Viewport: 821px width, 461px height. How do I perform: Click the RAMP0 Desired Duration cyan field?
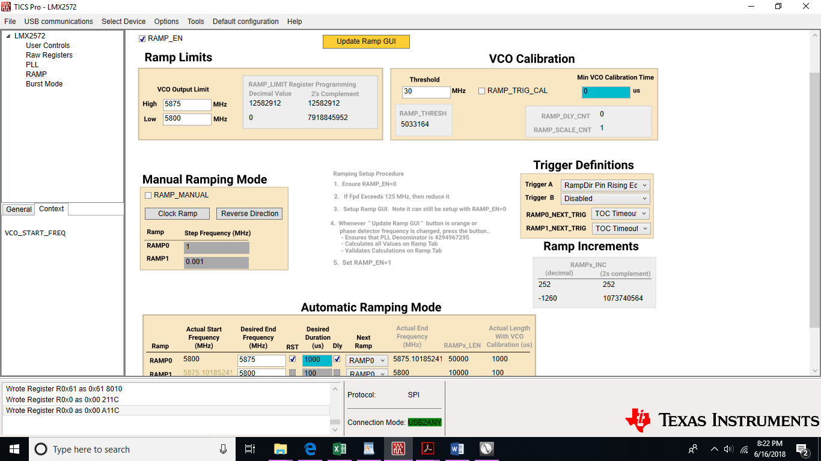317,360
